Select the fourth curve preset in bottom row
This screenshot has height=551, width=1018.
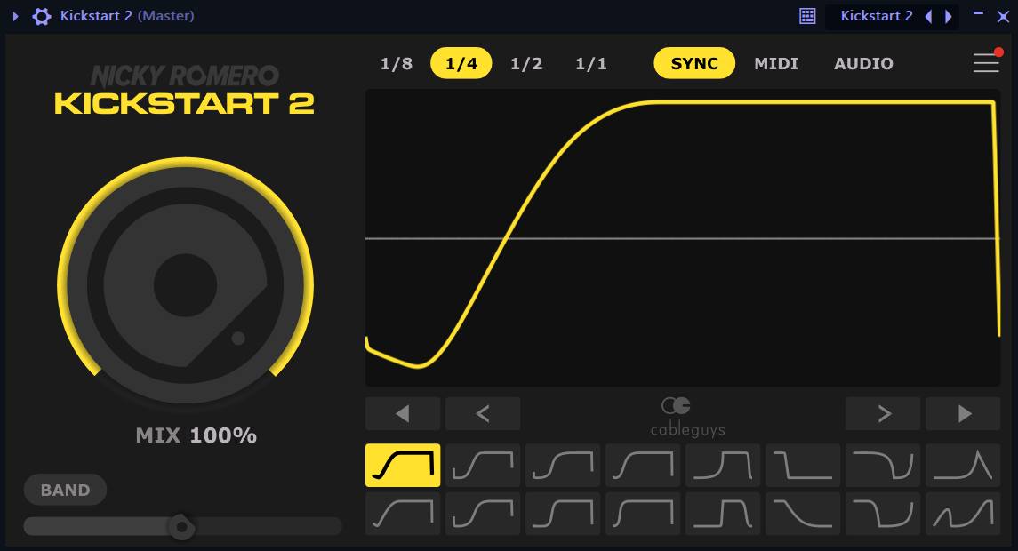point(643,514)
